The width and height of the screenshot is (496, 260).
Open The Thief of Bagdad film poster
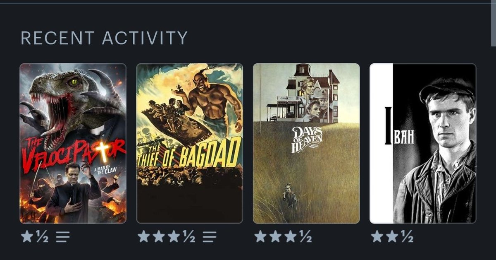click(x=190, y=143)
